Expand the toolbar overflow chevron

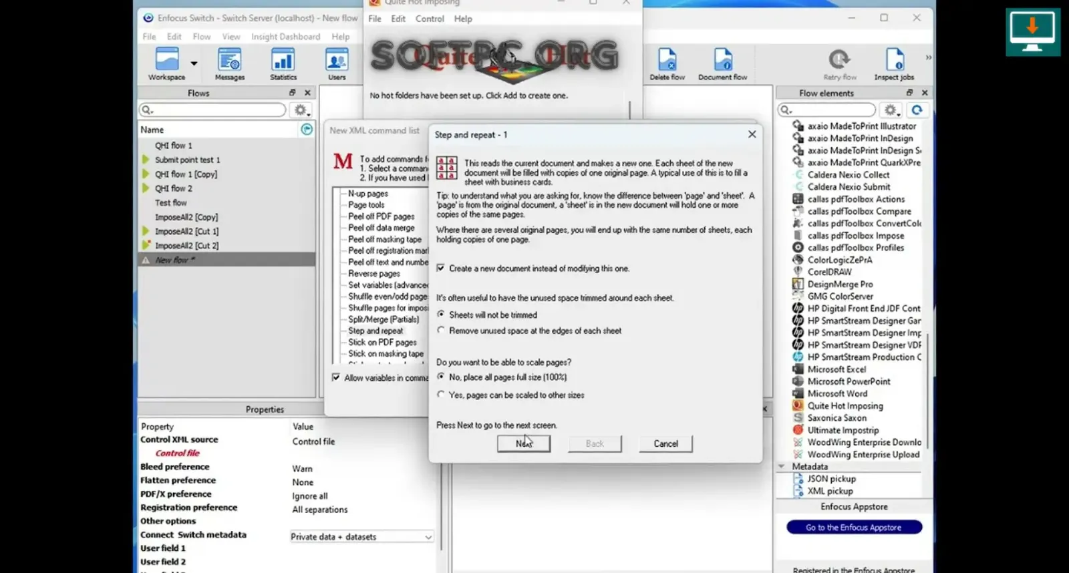tap(928, 57)
